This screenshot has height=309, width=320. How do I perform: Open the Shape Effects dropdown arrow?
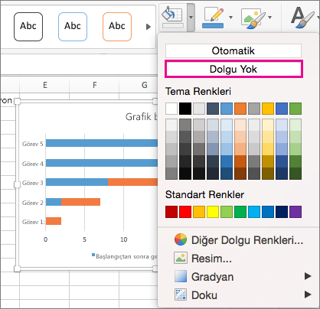pos(270,18)
